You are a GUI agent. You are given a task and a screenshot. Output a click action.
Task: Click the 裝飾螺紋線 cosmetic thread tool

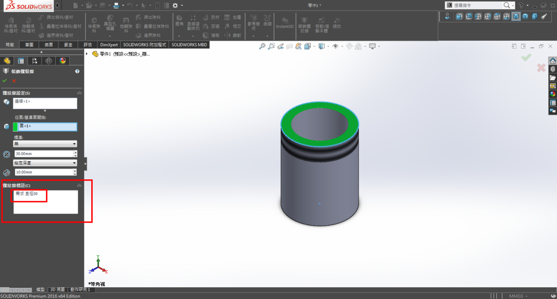click(304, 25)
